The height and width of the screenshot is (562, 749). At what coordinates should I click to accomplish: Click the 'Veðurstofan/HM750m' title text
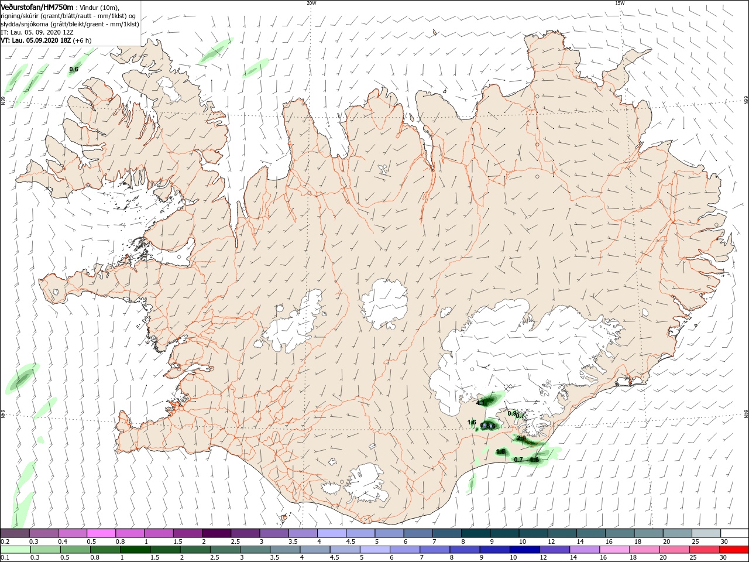click(x=37, y=6)
